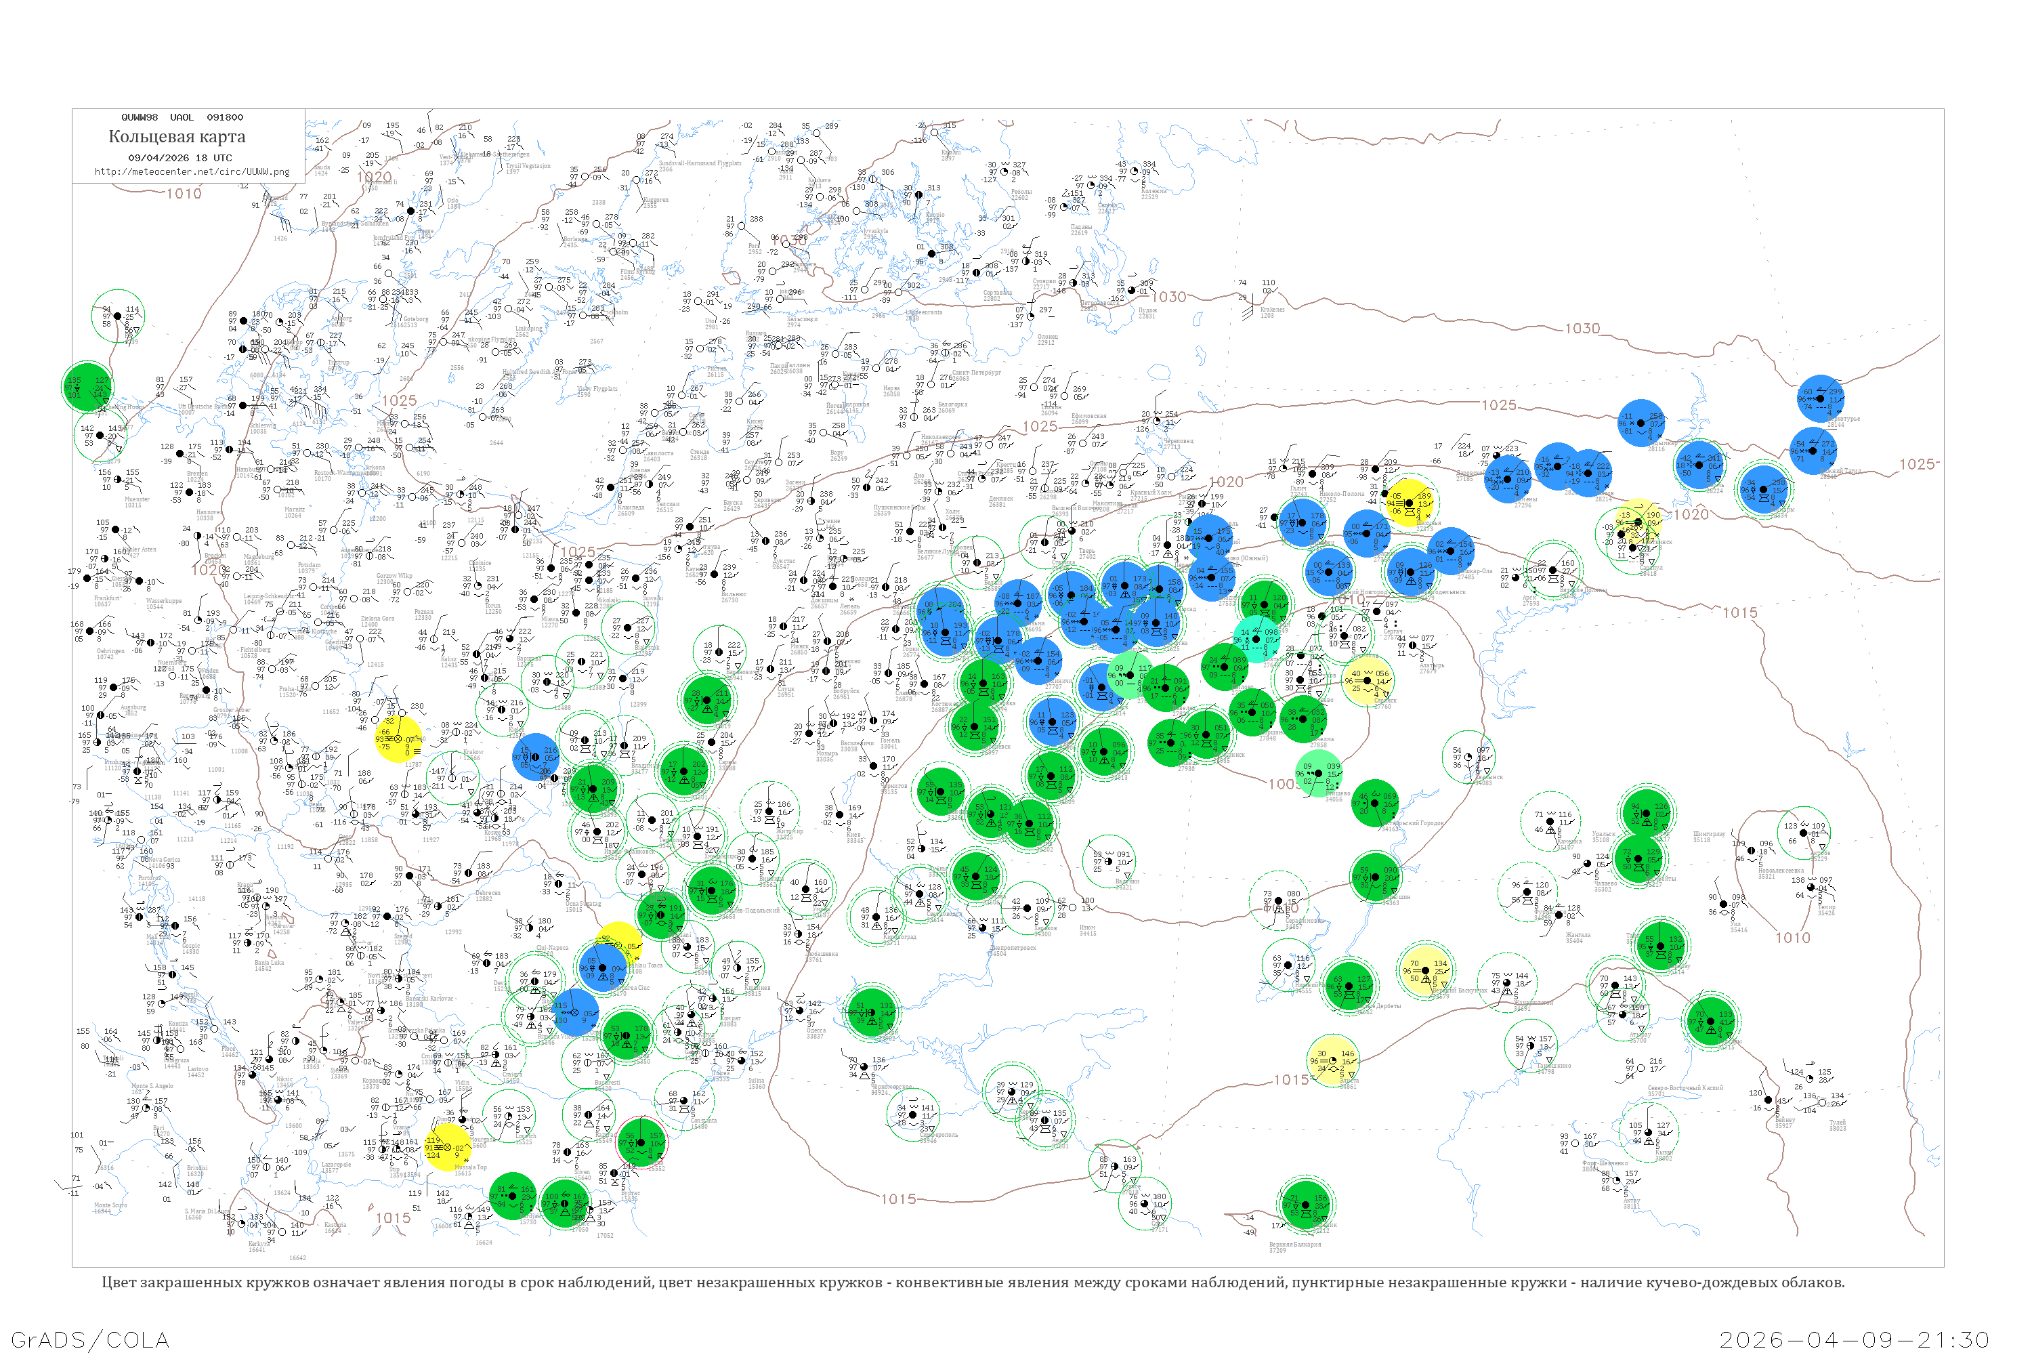2032x1355 pixels.
Task: Click the turquoise filled weather circle
Action: pos(1257,639)
